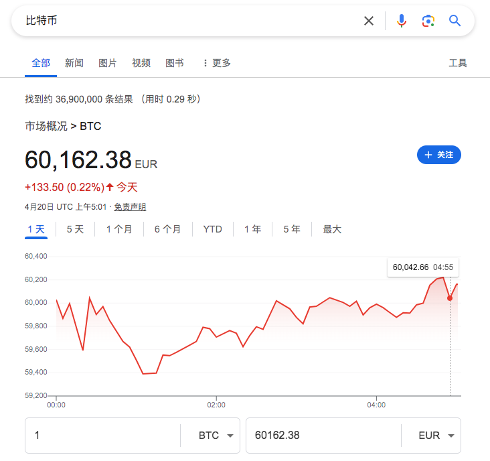Click the blue magnifier search icon
This screenshot has height=461, width=490.
tap(455, 21)
